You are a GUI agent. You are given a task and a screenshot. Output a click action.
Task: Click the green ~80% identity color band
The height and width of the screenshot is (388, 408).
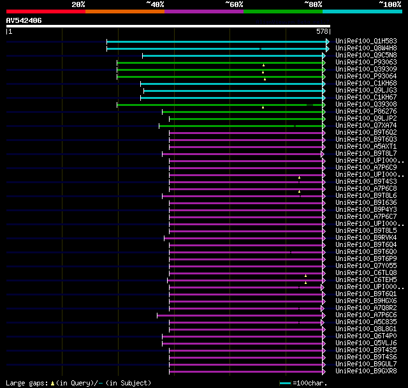tap(283, 11)
